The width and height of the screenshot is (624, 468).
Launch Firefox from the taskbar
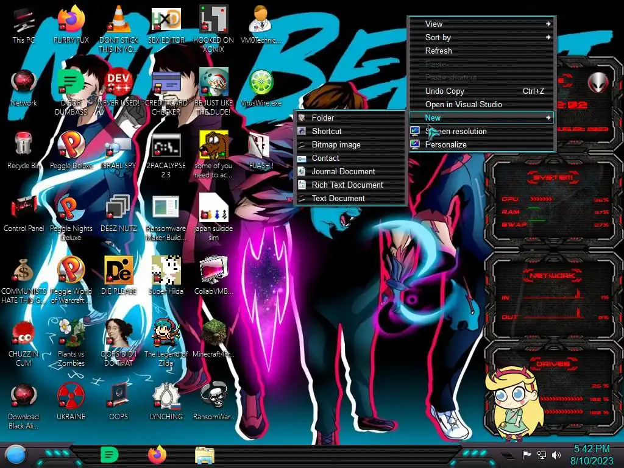(157, 455)
